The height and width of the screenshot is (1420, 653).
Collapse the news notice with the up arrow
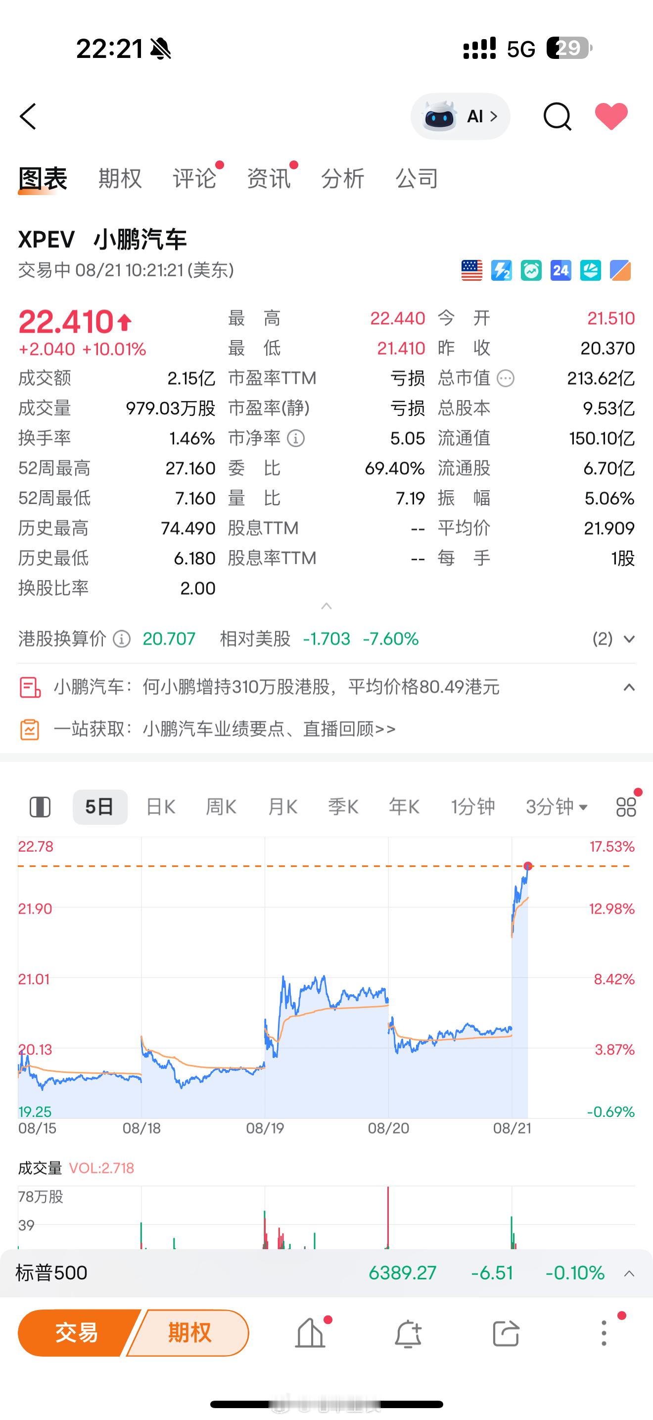coord(629,687)
